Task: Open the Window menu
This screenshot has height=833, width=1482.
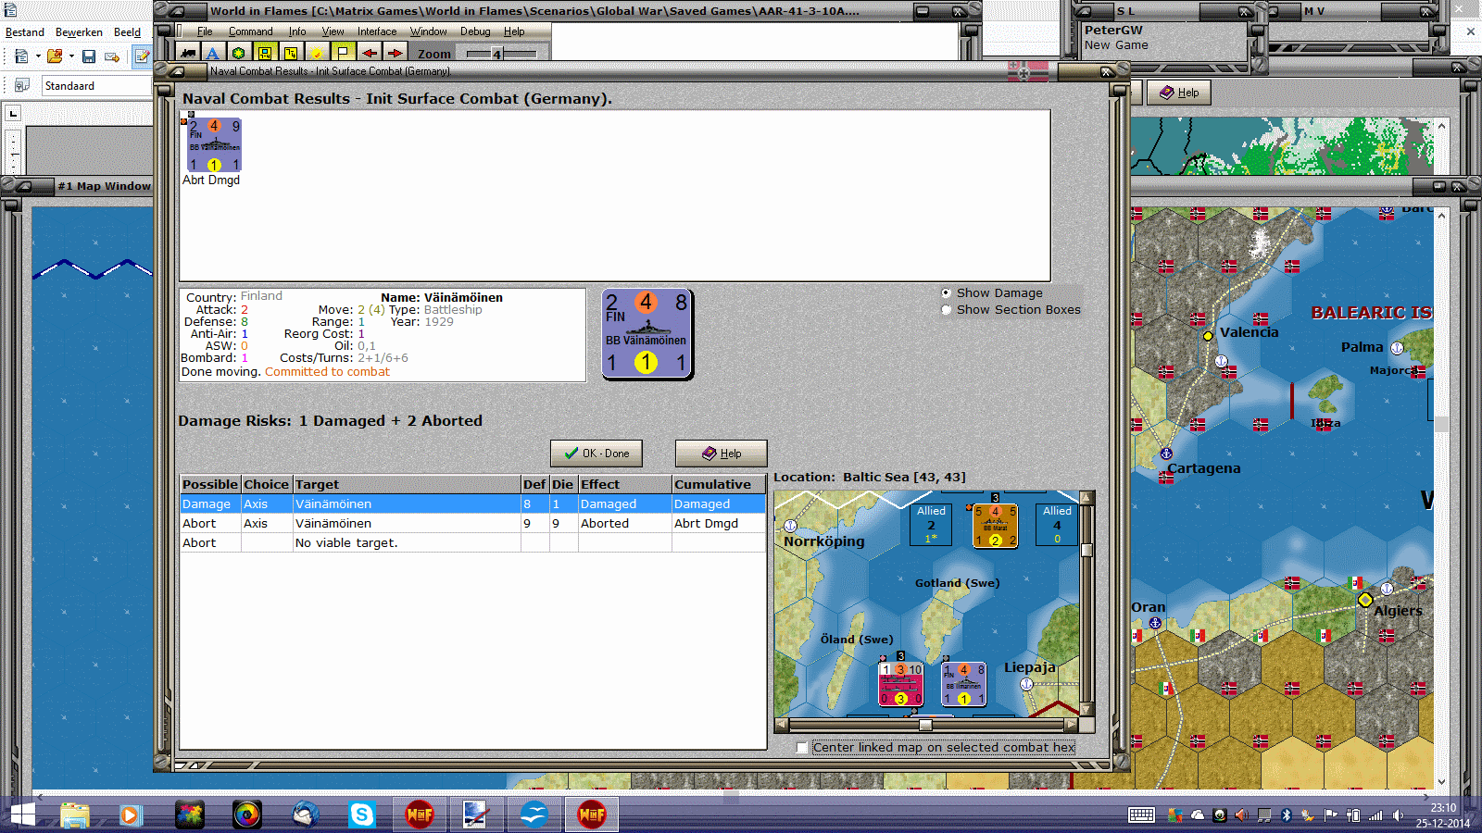Action: 429,31
